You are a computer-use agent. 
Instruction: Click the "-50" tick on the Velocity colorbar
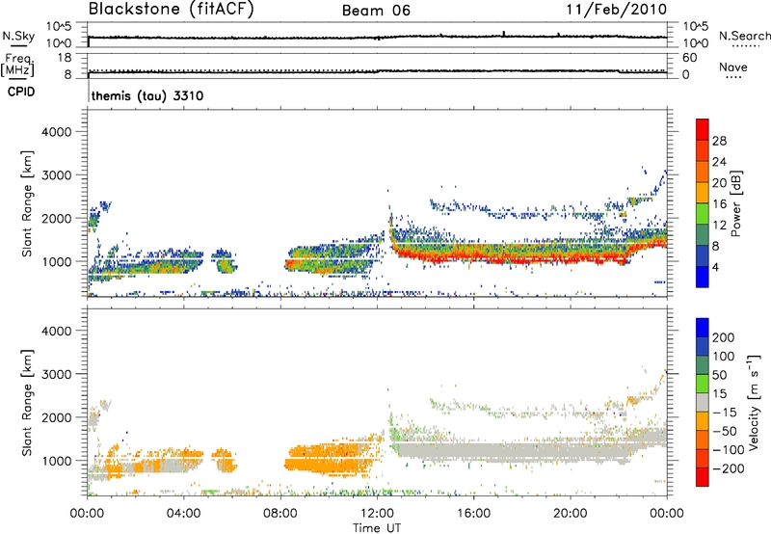point(725,431)
